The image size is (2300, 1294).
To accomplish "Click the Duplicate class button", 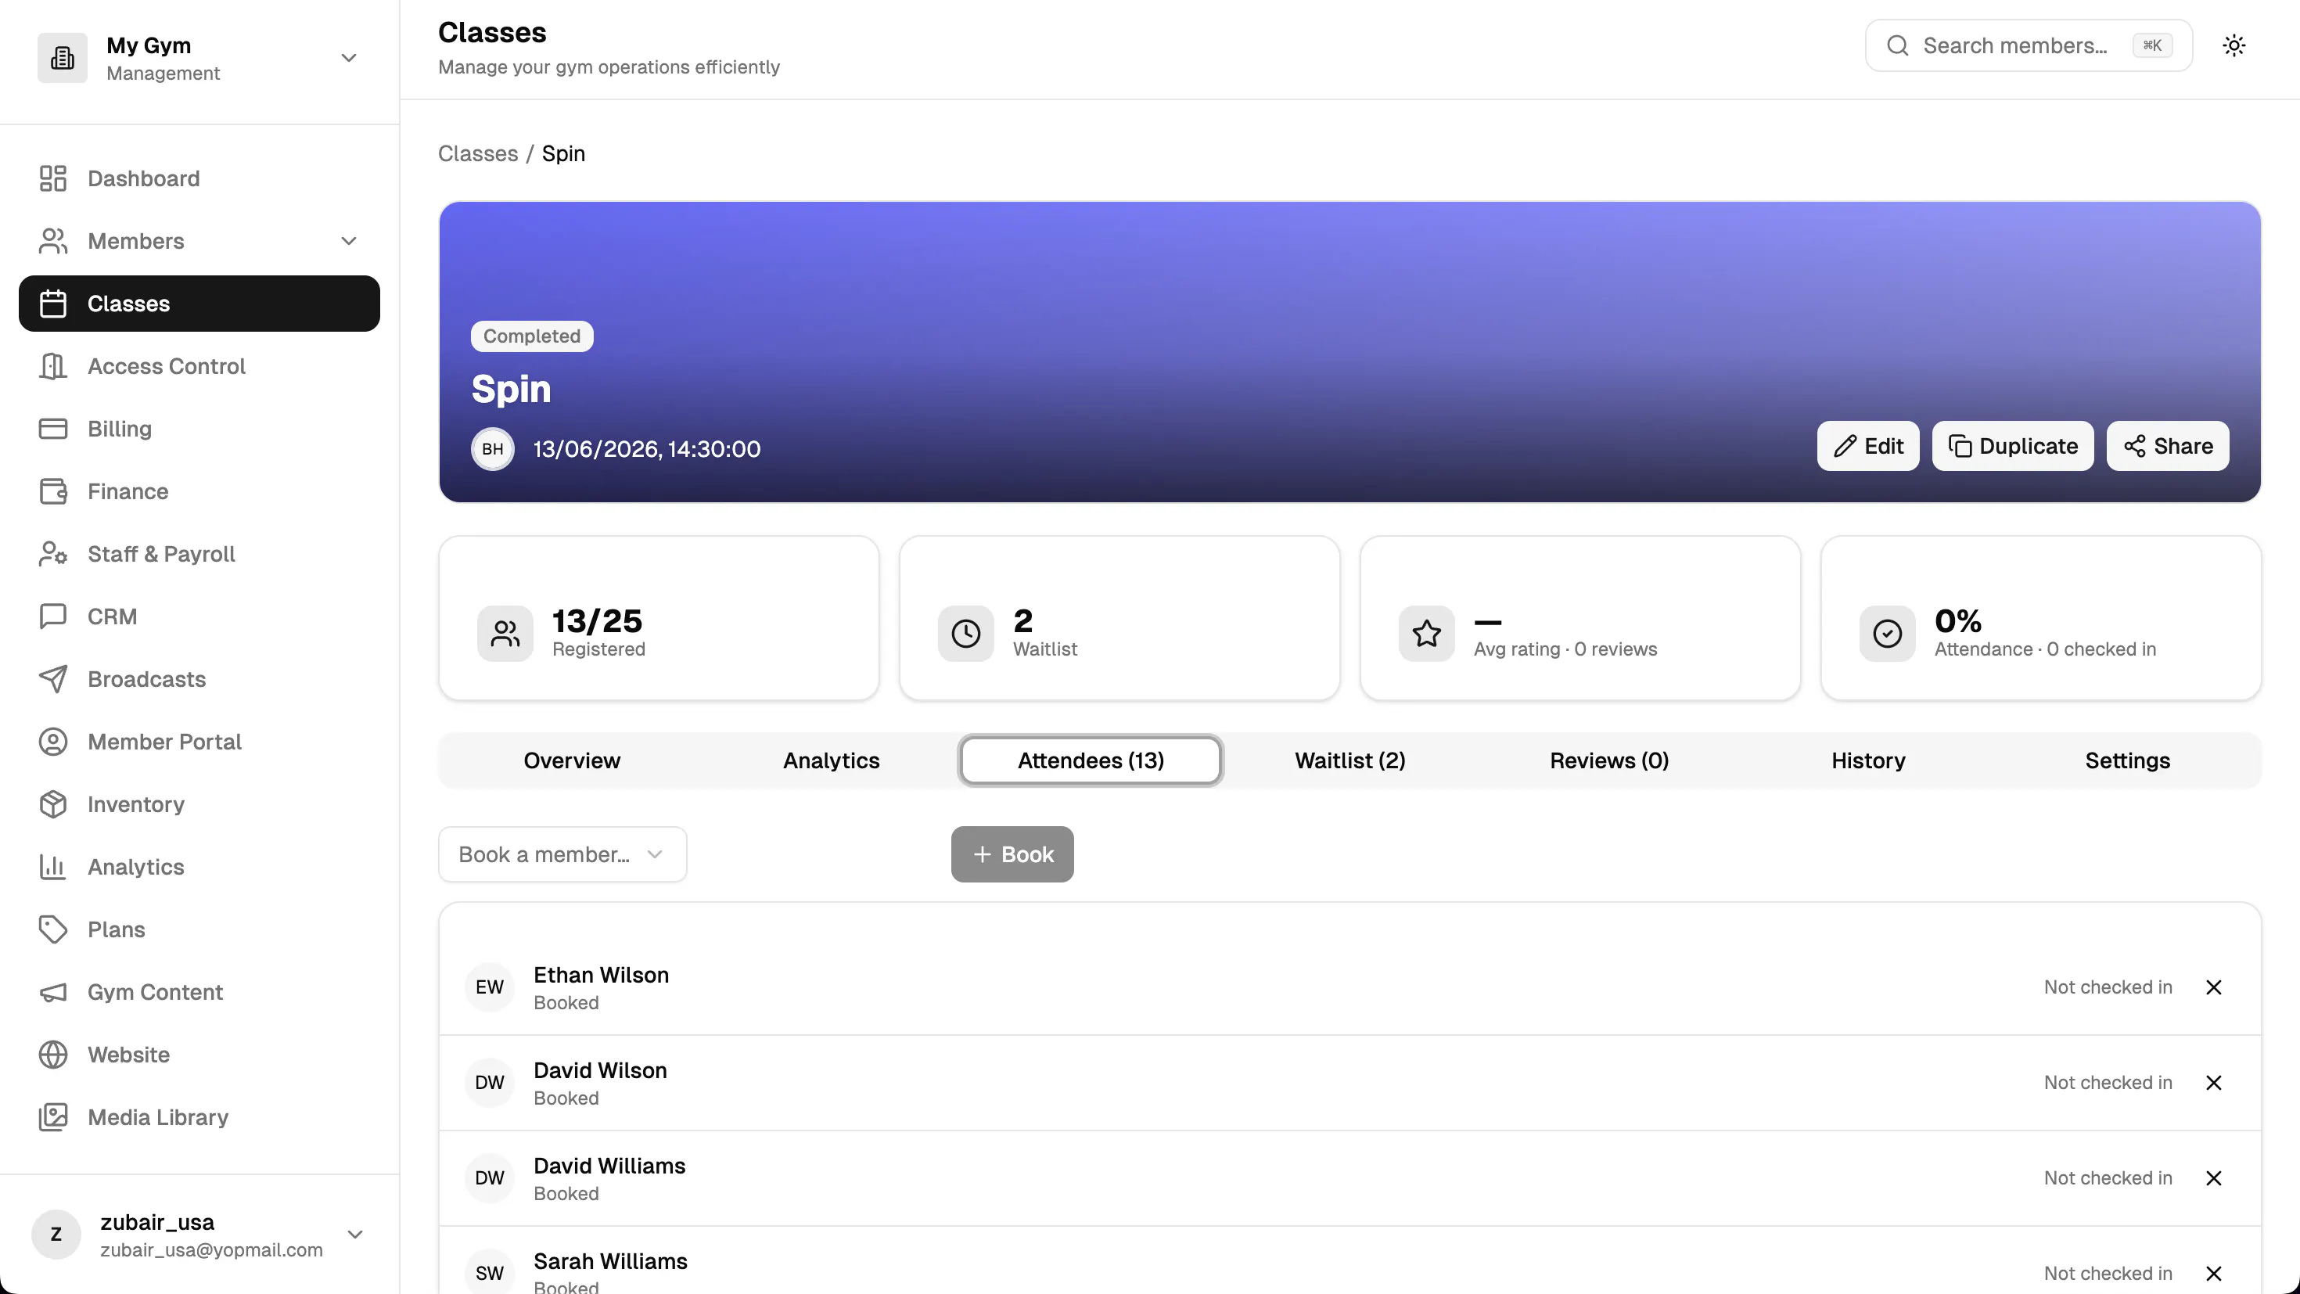I will pos(2012,446).
